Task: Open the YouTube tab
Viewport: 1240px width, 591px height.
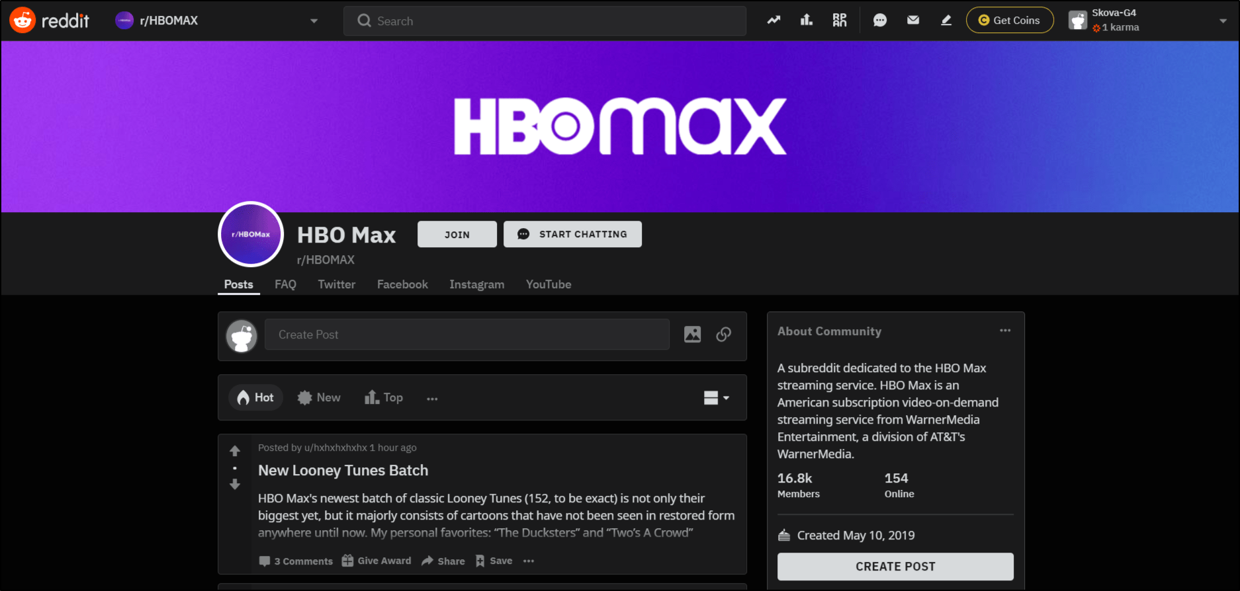Action: click(549, 284)
